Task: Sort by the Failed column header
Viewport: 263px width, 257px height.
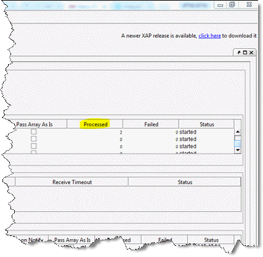Action: (x=151, y=124)
